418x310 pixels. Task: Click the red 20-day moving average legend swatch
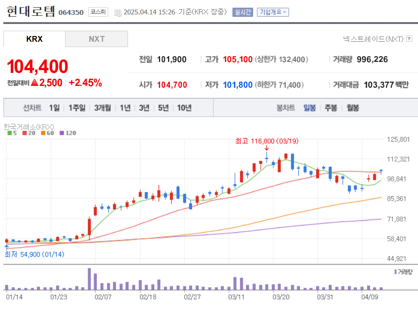(24, 133)
